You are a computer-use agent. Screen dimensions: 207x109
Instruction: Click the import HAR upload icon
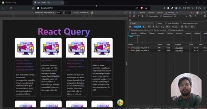click(195, 16)
